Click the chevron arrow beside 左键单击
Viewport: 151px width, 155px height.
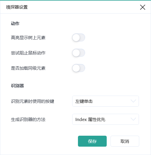pos(133,101)
